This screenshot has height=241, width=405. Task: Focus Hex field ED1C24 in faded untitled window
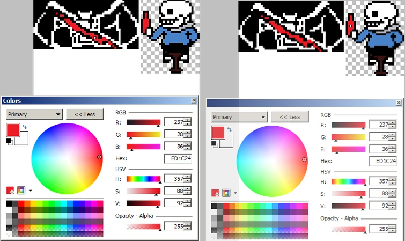click(x=383, y=161)
